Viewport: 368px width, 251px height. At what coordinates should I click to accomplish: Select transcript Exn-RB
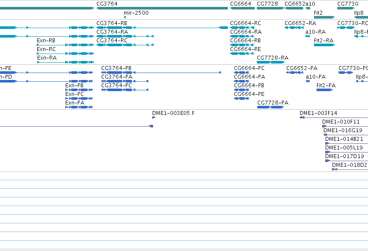click(x=65, y=45)
